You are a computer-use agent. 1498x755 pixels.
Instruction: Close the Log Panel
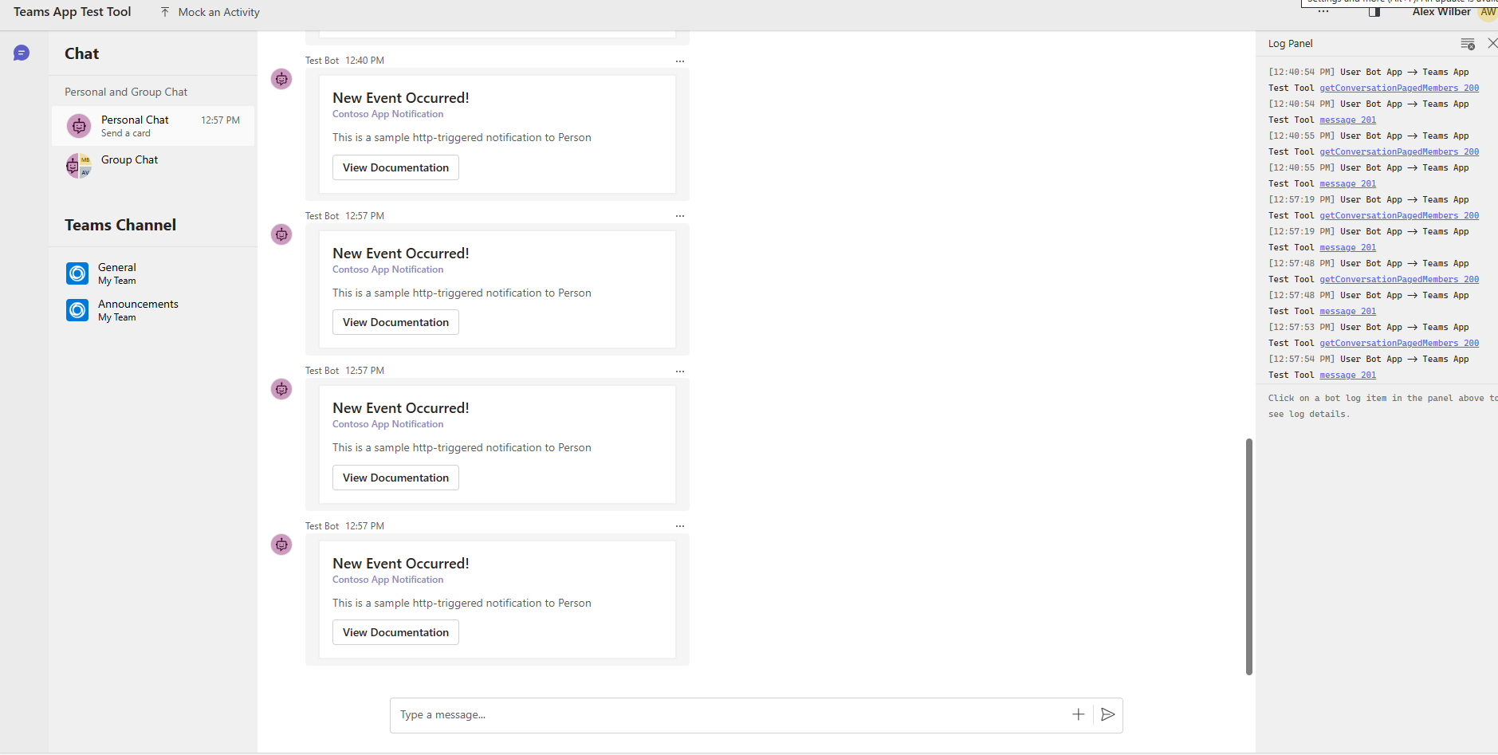1492,44
